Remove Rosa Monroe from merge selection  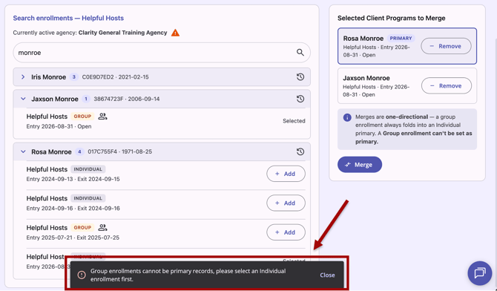[x=446, y=46]
